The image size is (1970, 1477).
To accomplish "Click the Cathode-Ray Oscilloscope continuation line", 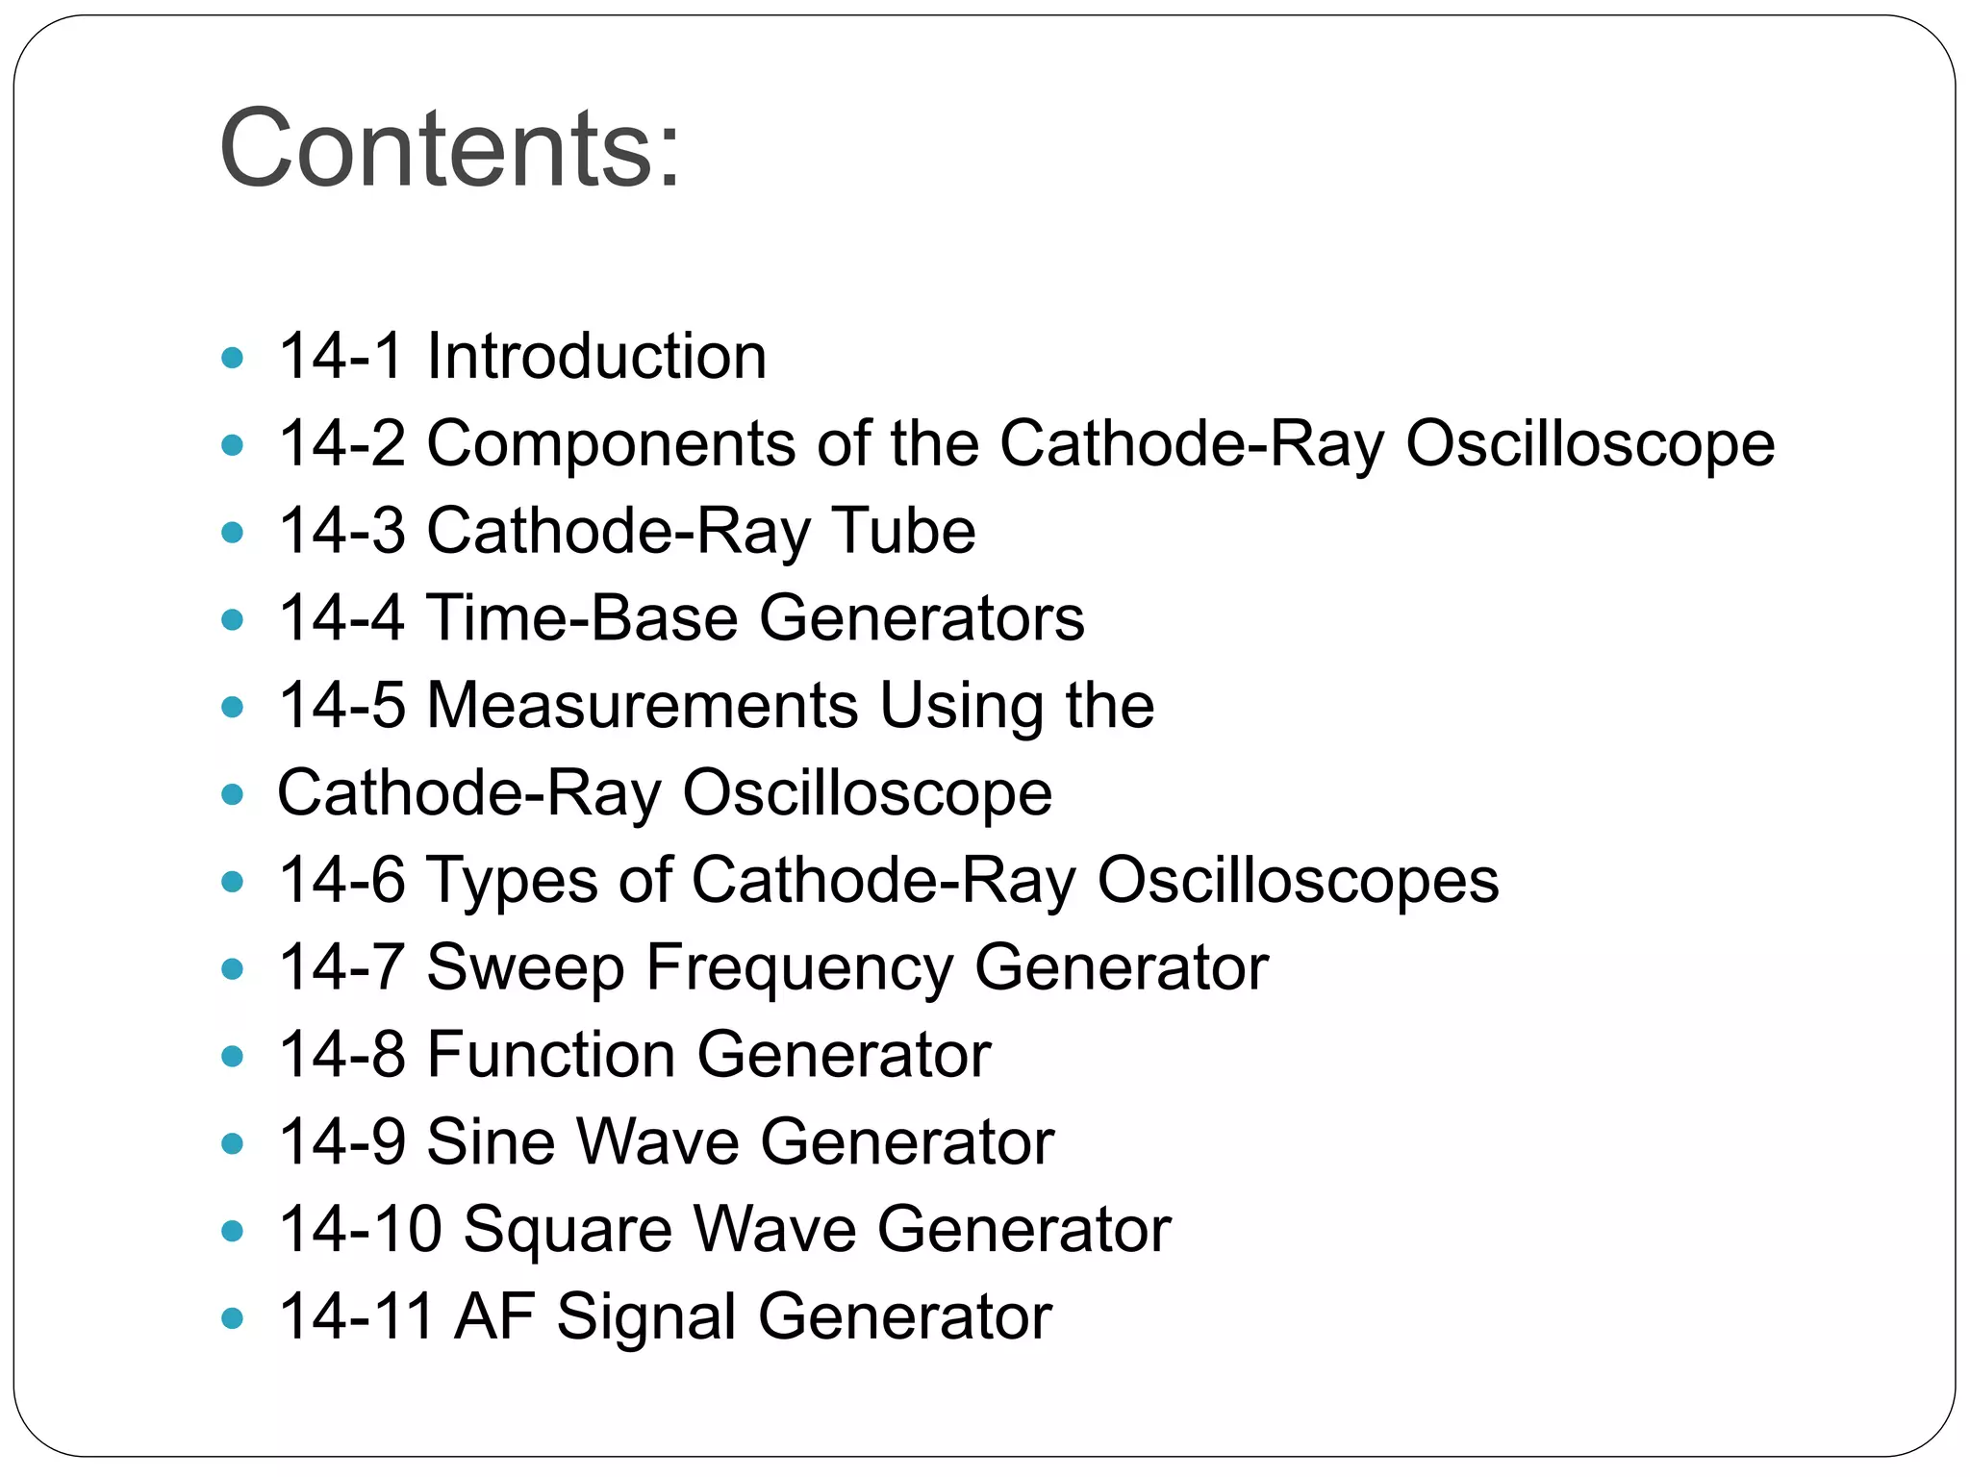I will (x=665, y=794).
